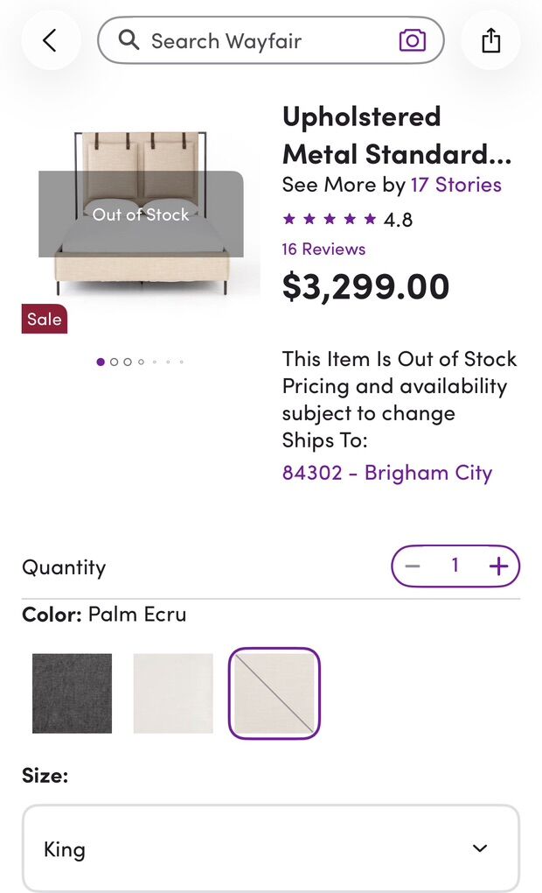Focus the Search Wayfair field
Image resolution: width=542 pixels, height=893 pixels.
coord(262,40)
